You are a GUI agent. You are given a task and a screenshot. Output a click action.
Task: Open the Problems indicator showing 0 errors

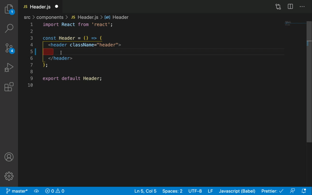tap(54, 191)
